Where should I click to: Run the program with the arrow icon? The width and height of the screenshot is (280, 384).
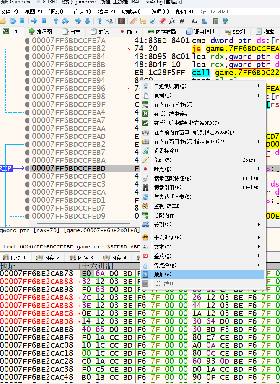(x=34, y=21)
